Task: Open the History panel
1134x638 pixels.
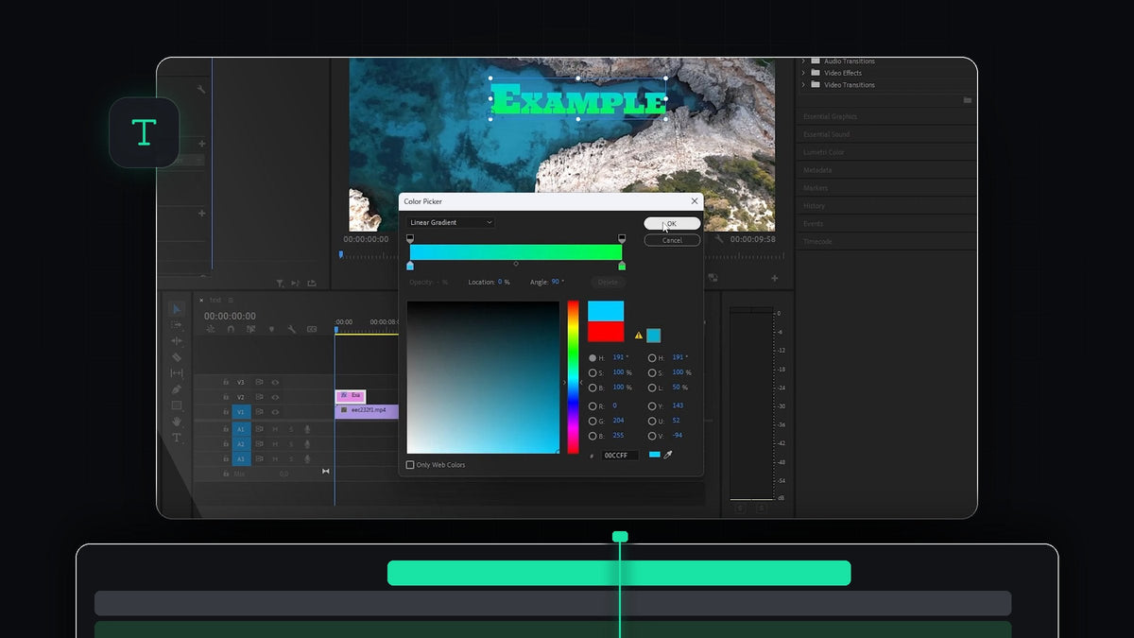Action: pos(815,206)
